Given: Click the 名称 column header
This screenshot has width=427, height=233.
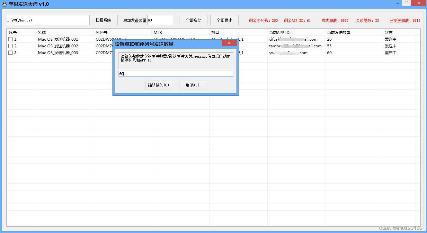Looking at the screenshot, I should point(65,32).
